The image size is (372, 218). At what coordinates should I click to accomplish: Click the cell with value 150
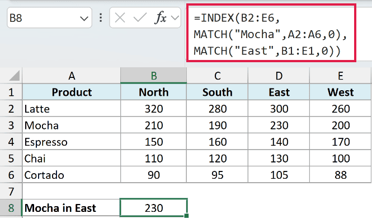click(x=153, y=142)
